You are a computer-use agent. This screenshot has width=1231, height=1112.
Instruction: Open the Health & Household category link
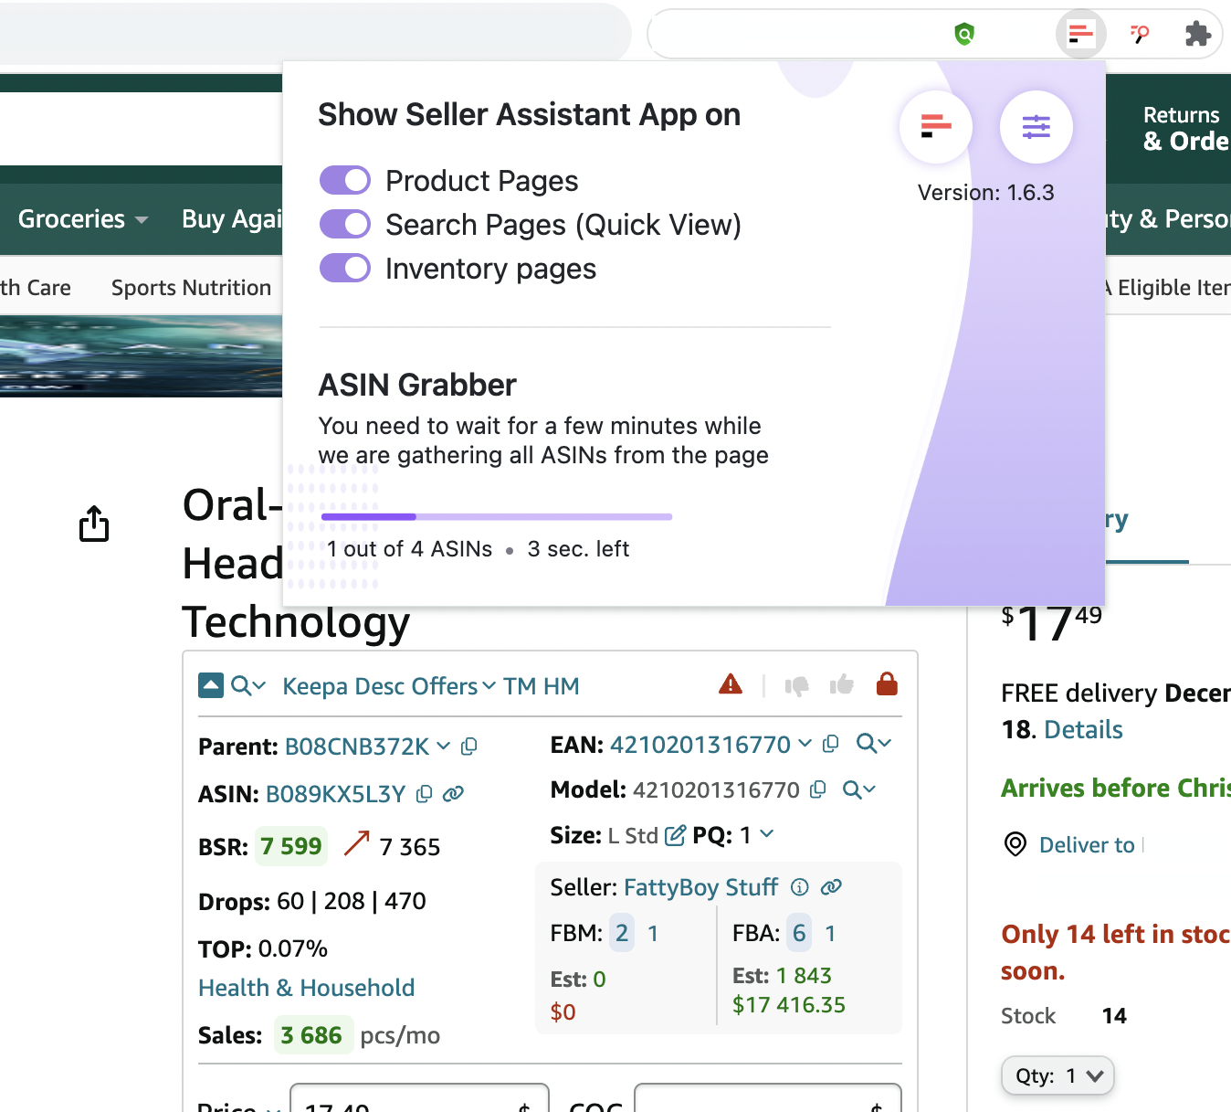306,987
